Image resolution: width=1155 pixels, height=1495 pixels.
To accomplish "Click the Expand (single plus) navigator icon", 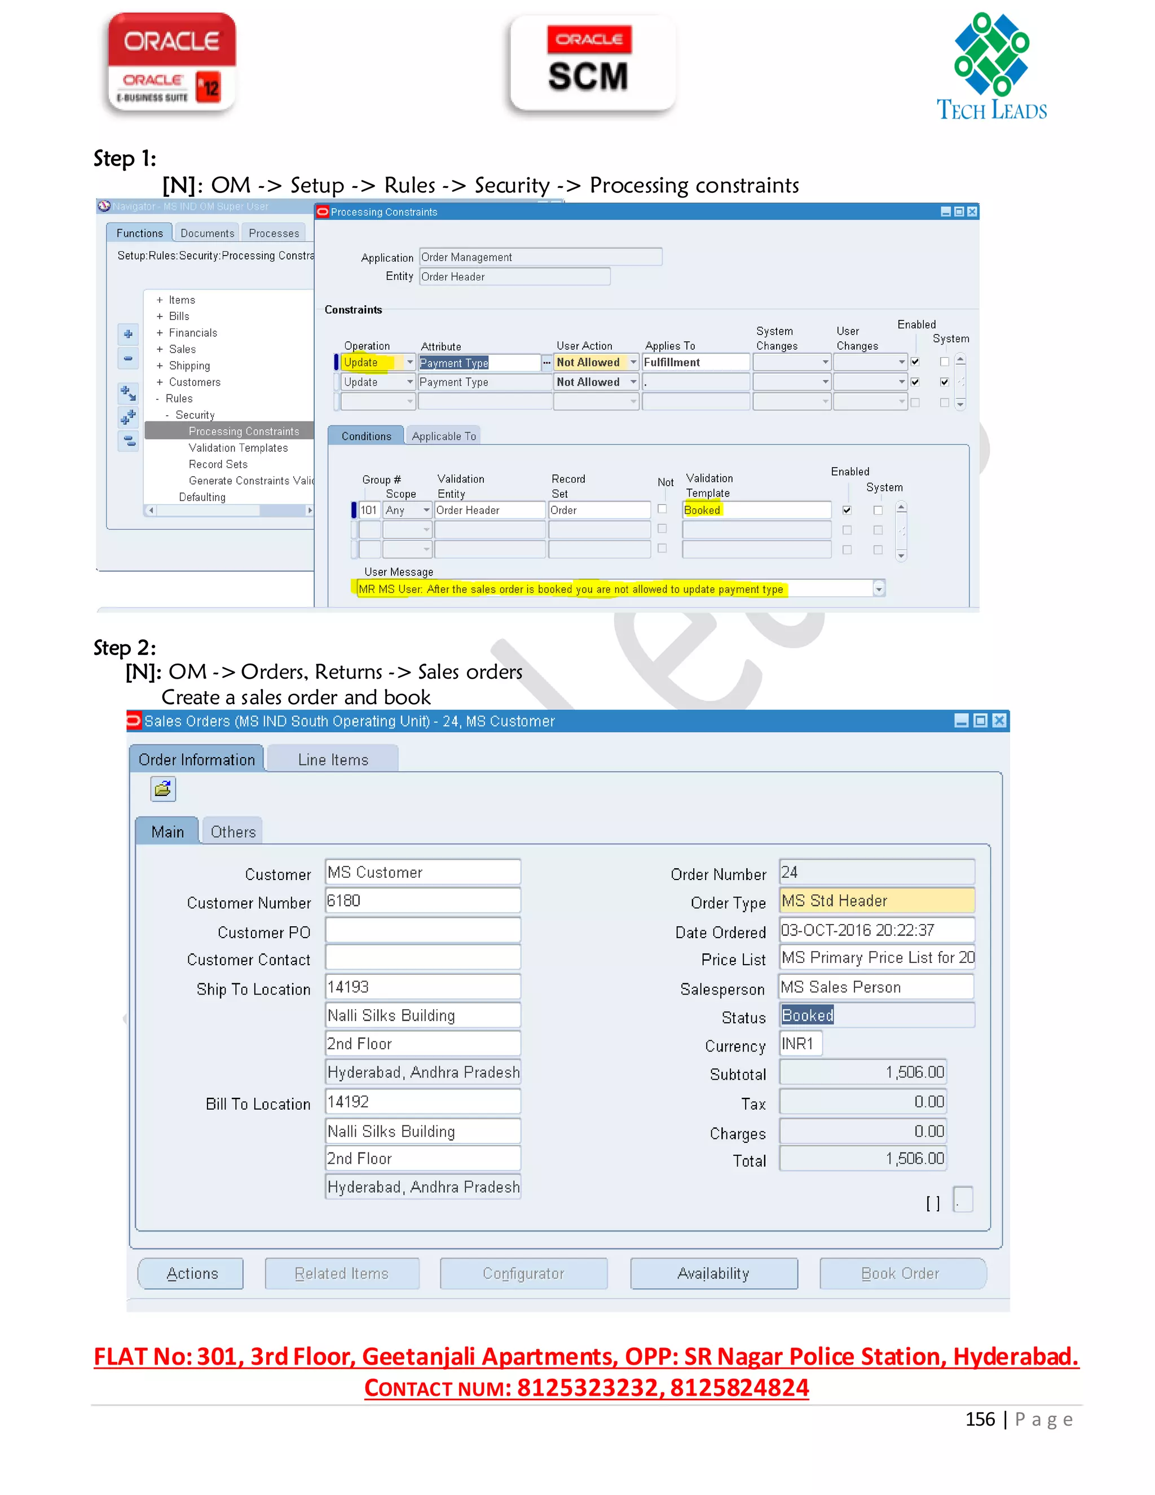I will 128,334.
